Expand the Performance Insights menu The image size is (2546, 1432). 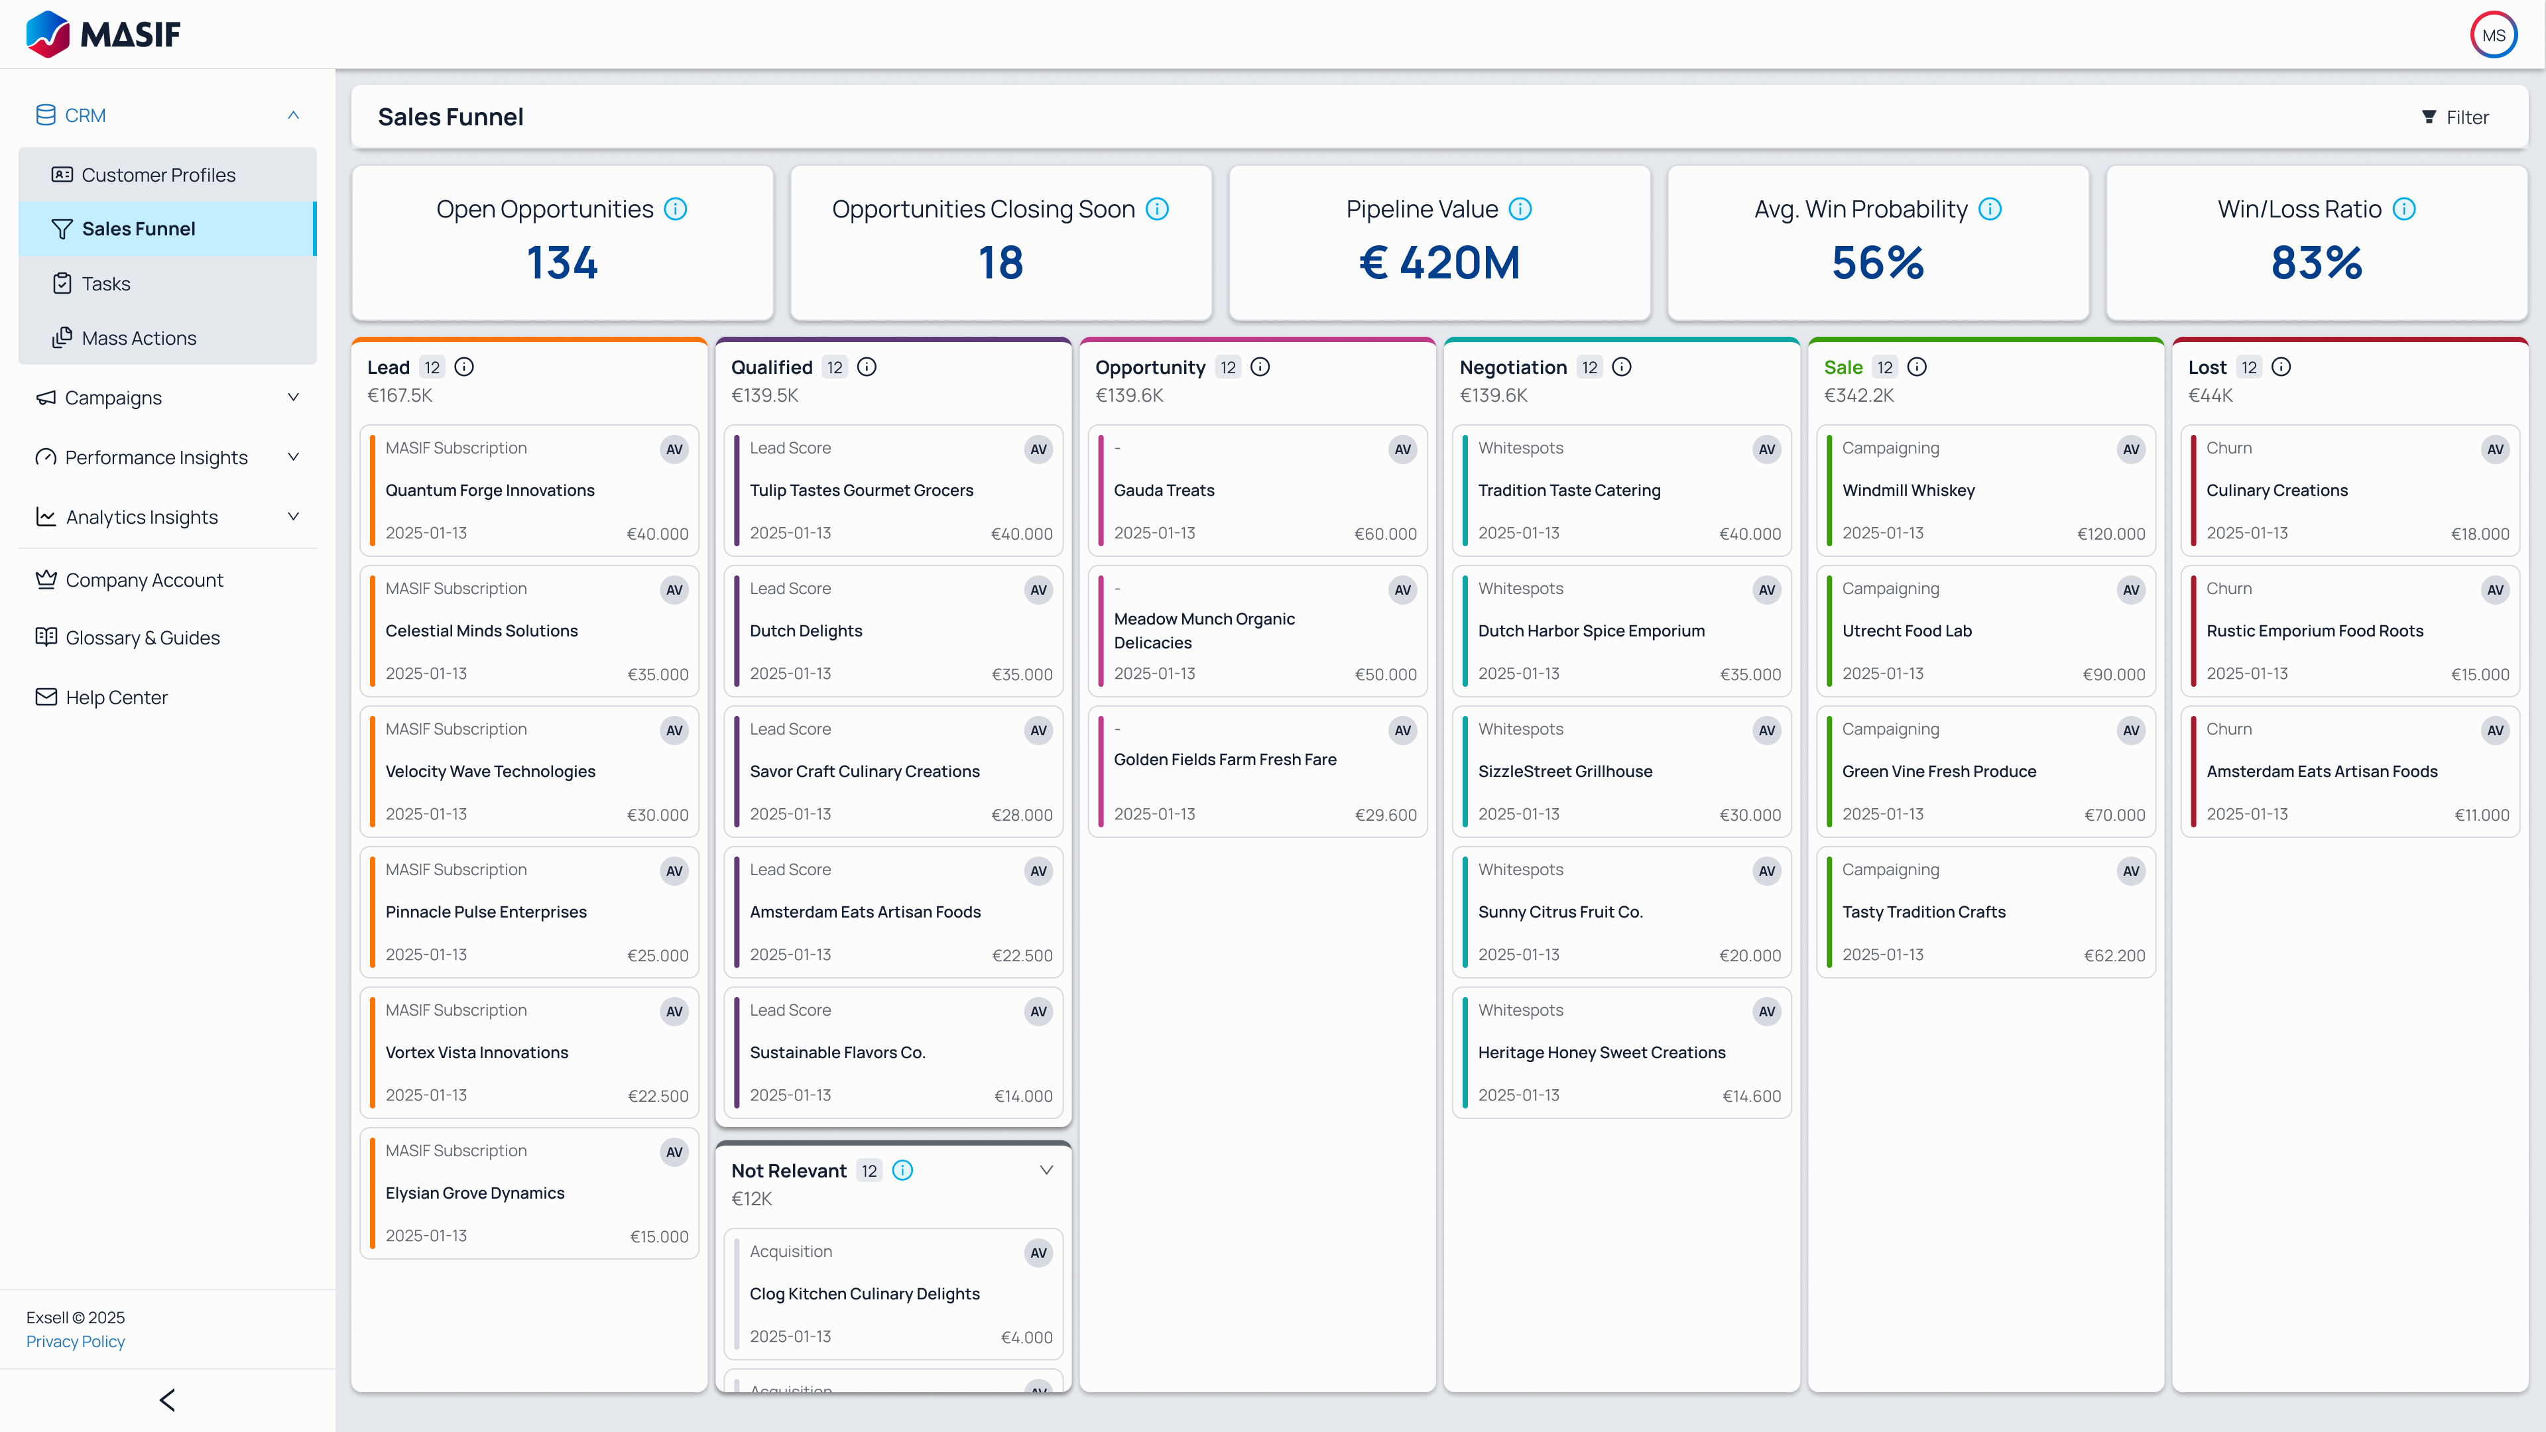pyautogui.click(x=294, y=457)
